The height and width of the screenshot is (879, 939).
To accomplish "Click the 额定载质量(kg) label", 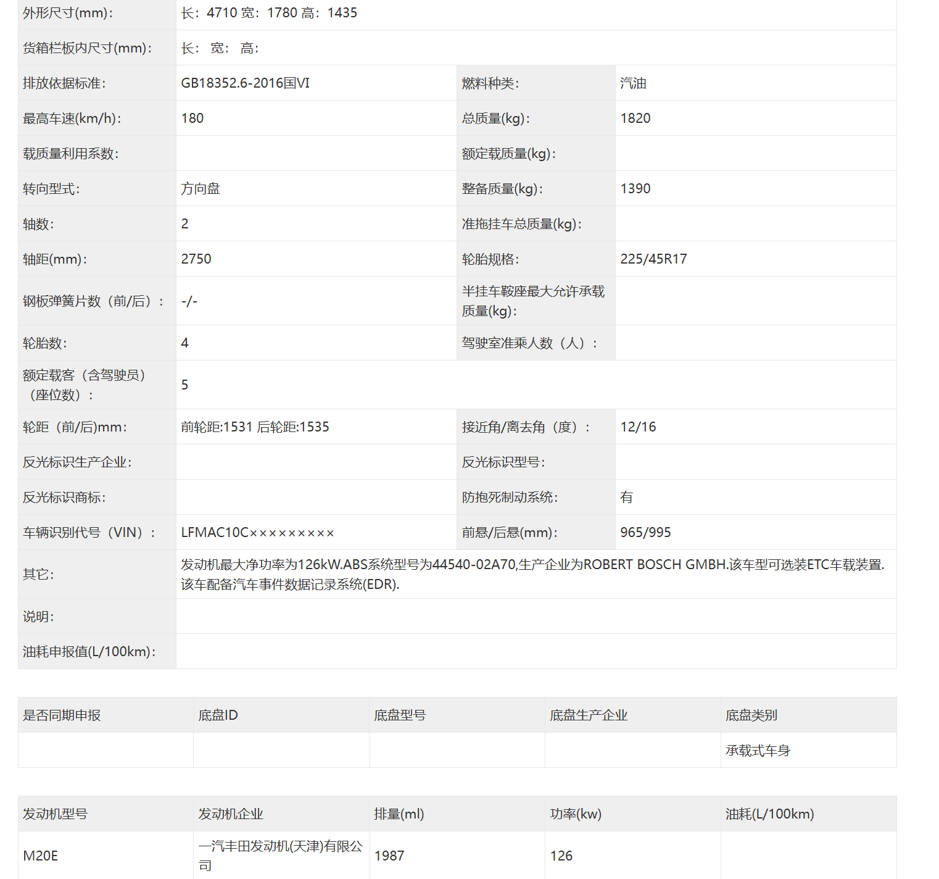I will [509, 153].
